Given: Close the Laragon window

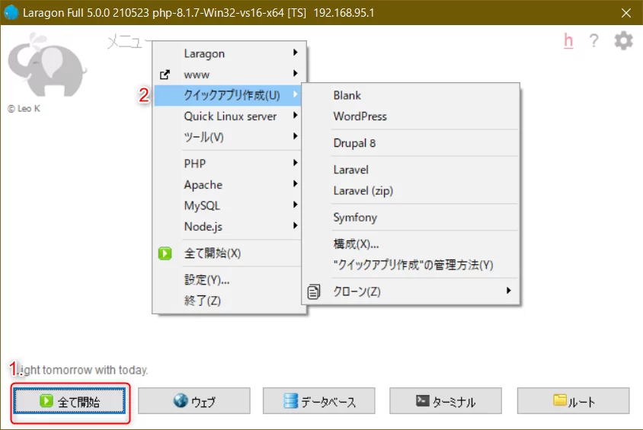Looking at the screenshot, I should coord(625,13).
